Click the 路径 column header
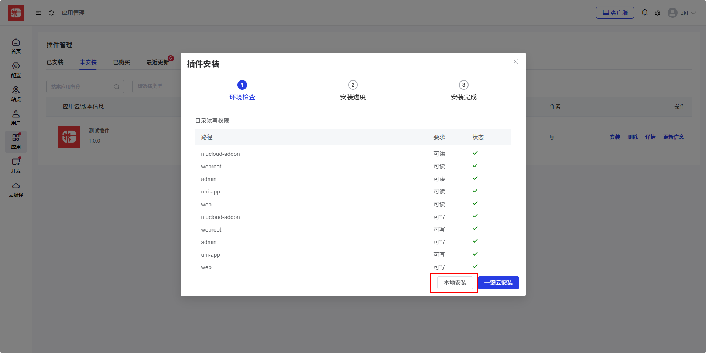This screenshot has width=706, height=353. [x=207, y=137]
